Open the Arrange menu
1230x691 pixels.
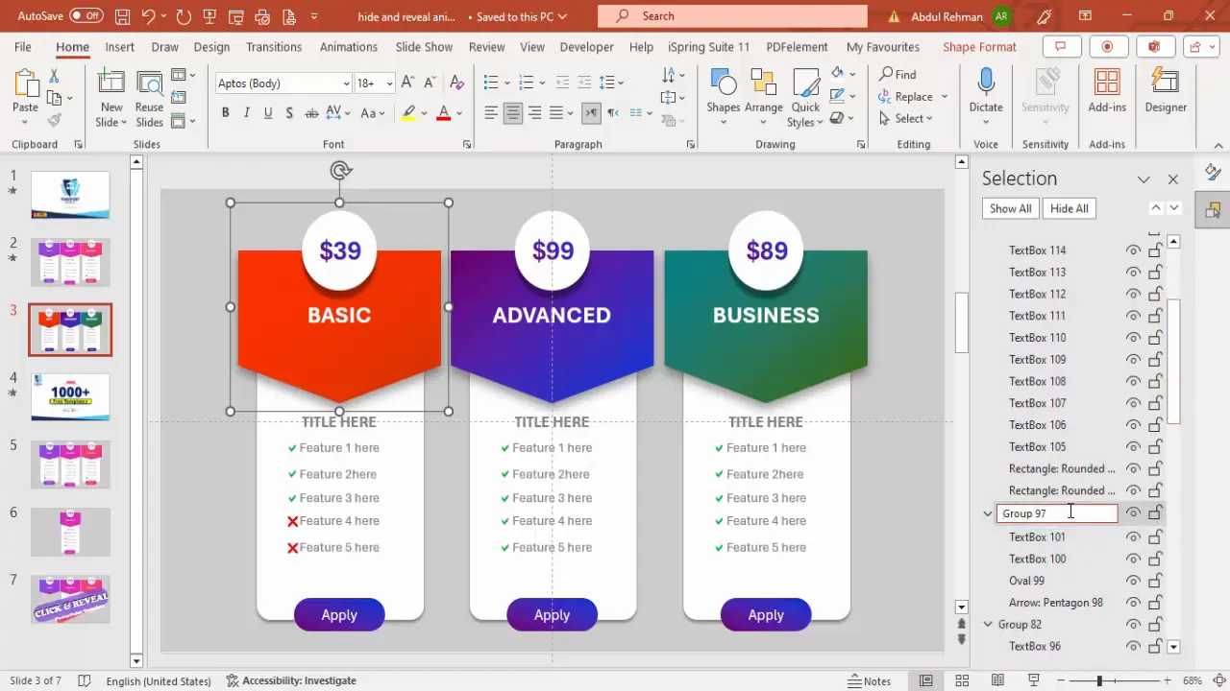coord(764,97)
